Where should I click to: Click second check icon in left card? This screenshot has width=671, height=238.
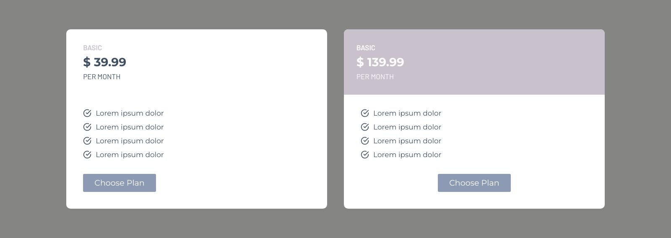(x=87, y=127)
